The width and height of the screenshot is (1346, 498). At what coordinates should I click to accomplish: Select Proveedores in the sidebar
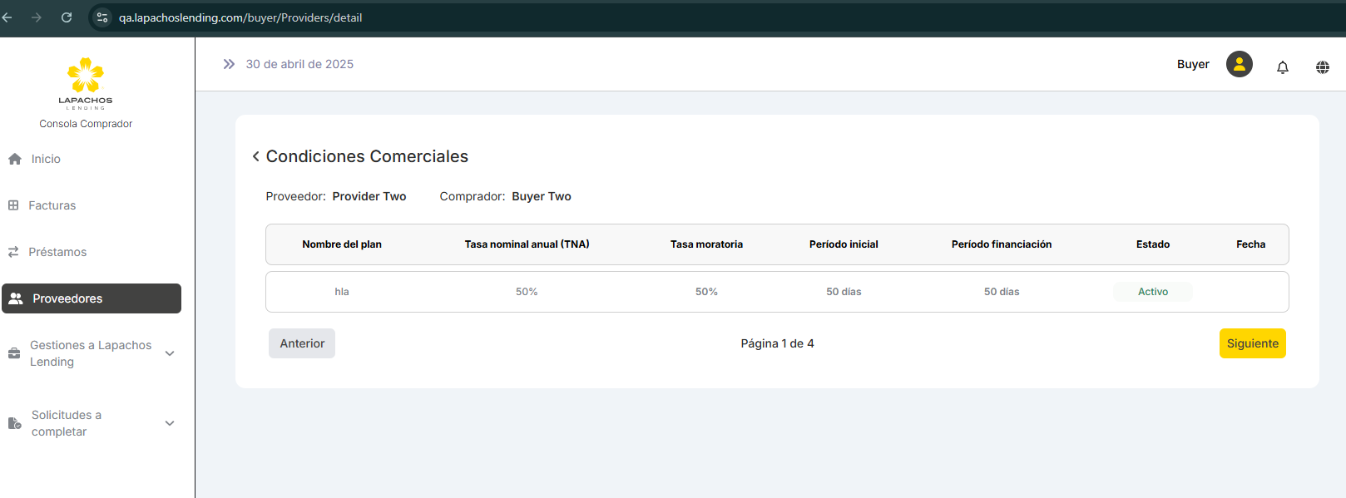tap(92, 298)
